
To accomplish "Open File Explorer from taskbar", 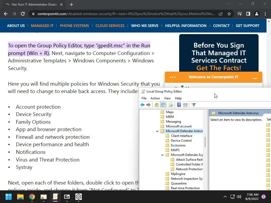I will pyautogui.click(x=20, y=197).
